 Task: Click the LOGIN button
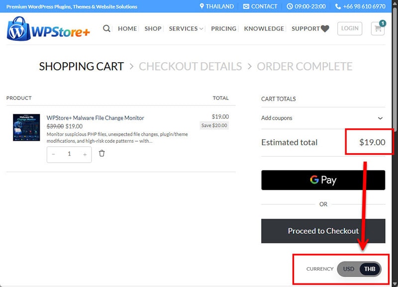point(350,28)
